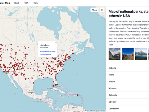Go to the World page
Screen dimensions: 149x112
tap(36, 3)
